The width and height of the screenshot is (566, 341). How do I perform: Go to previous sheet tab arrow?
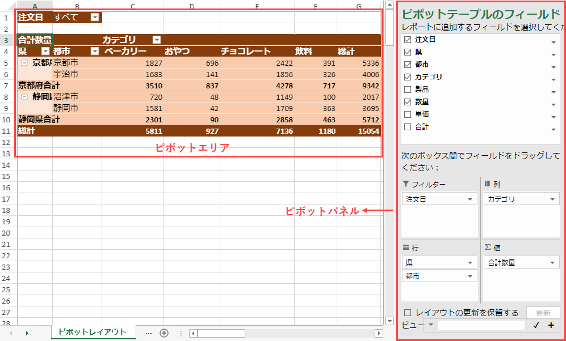pyautogui.click(x=11, y=333)
